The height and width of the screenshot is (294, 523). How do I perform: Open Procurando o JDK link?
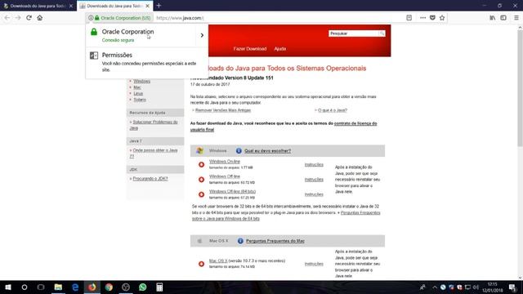[x=150, y=179]
